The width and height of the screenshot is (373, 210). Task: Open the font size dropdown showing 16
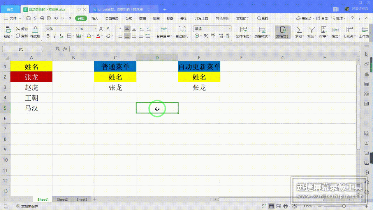coord(95,29)
